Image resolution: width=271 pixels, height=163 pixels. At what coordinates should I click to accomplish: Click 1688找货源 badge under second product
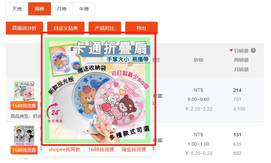click(x=24, y=150)
